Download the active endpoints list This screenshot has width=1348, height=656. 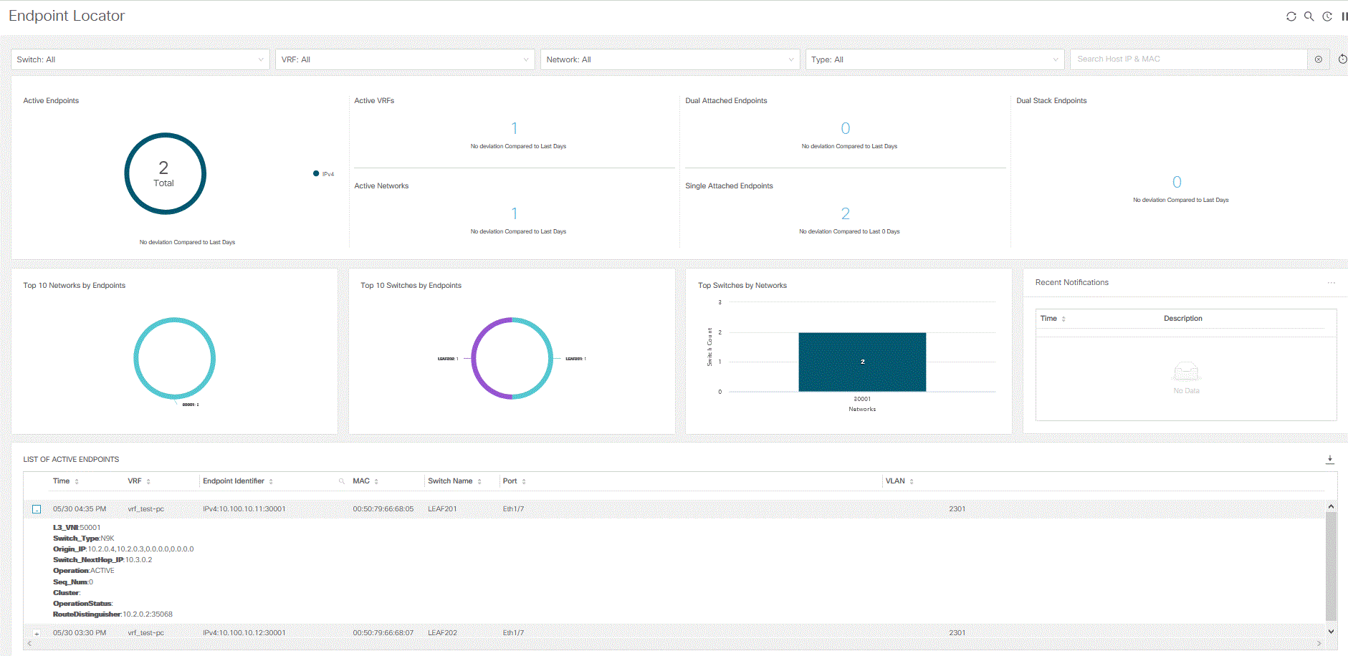(x=1330, y=460)
